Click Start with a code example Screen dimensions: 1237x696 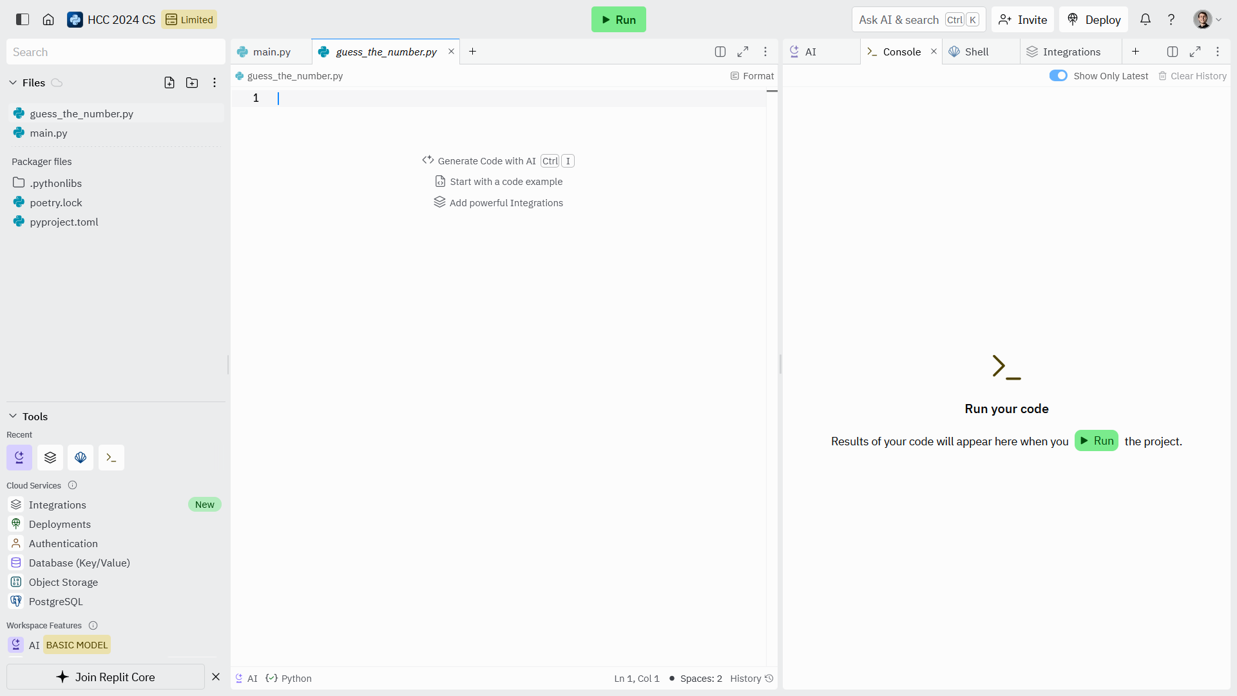click(499, 182)
